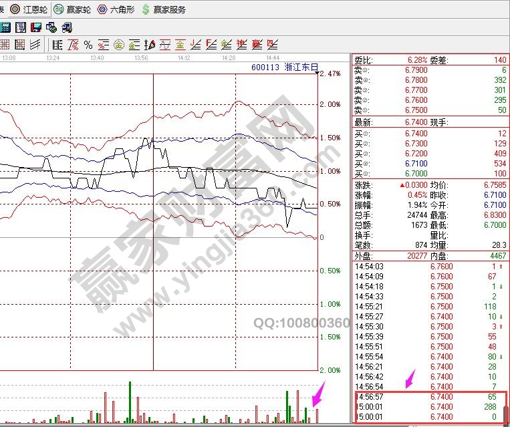This screenshot has height=427, width=510.
Task: Click the diagonal fan lines drawing icon
Action: (x=35, y=45)
